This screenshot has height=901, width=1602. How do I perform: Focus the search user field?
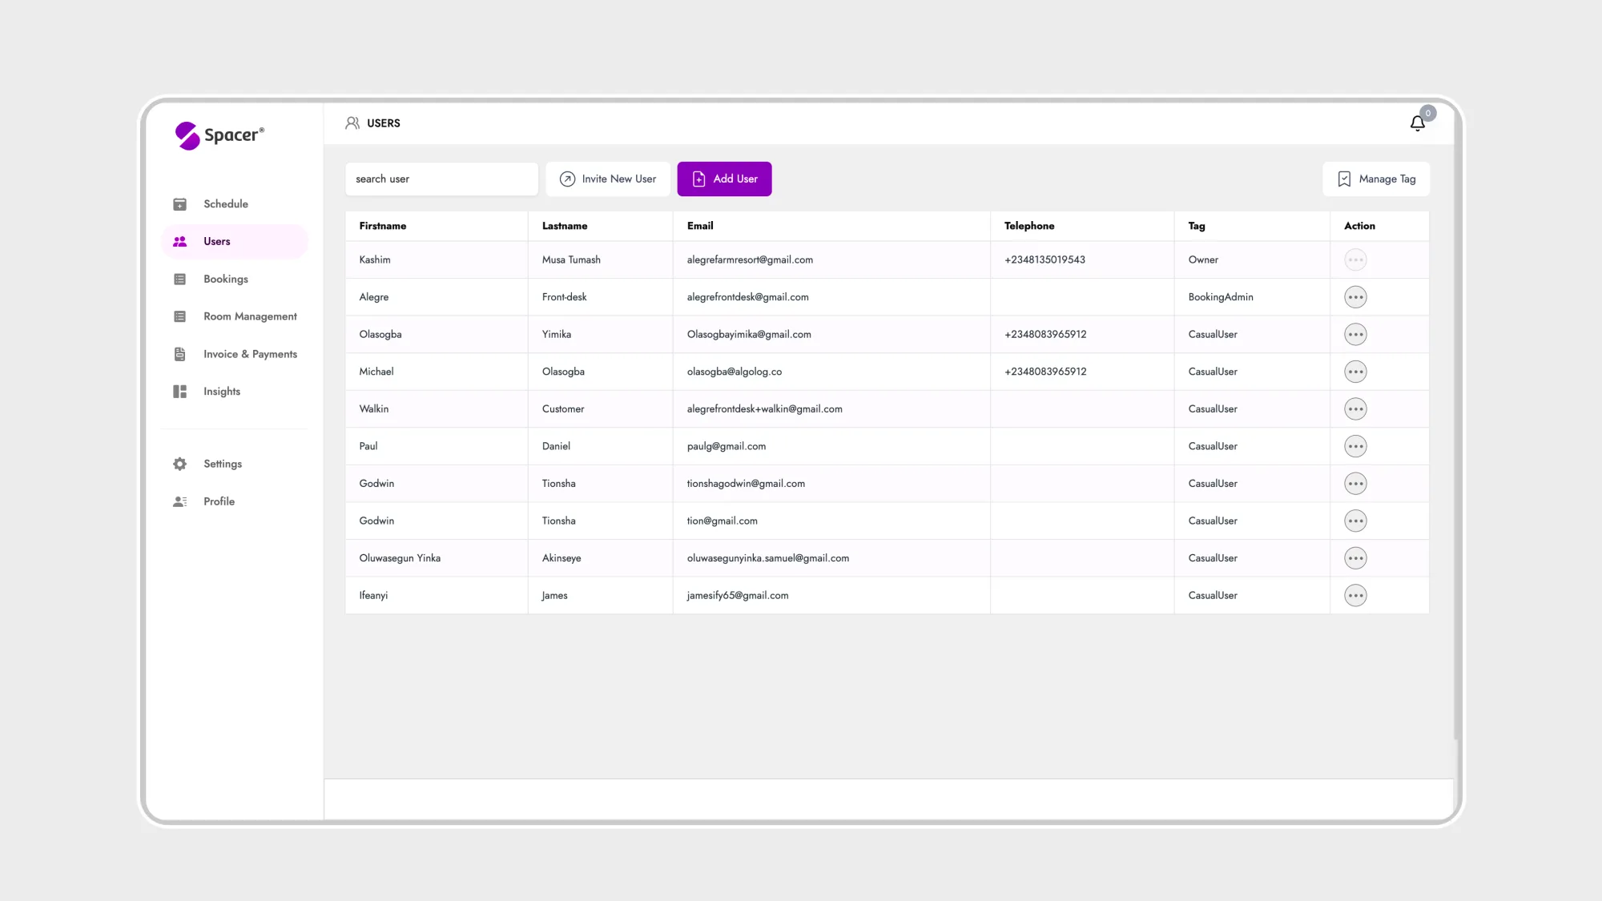(x=441, y=179)
